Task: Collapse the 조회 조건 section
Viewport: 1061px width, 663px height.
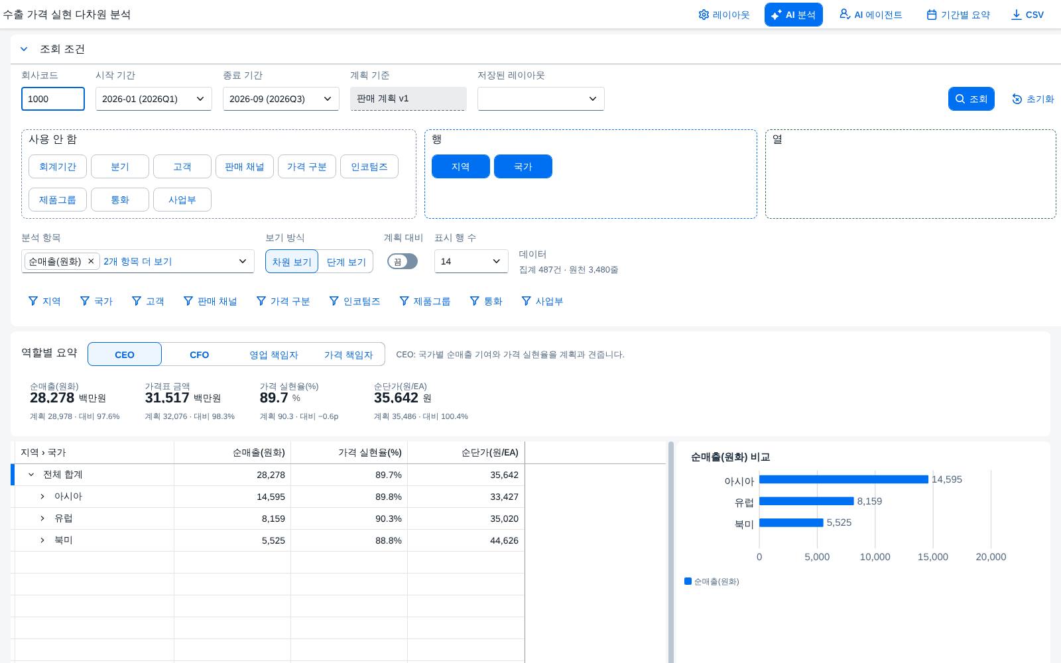Action: 24,49
